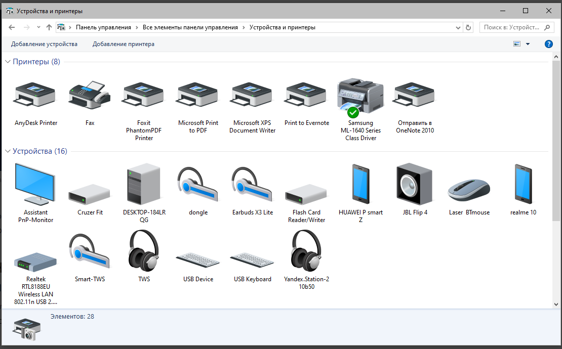Click the Back navigation arrow
Viewport: 562px width, 349px height.
click(x=12, y=27)
